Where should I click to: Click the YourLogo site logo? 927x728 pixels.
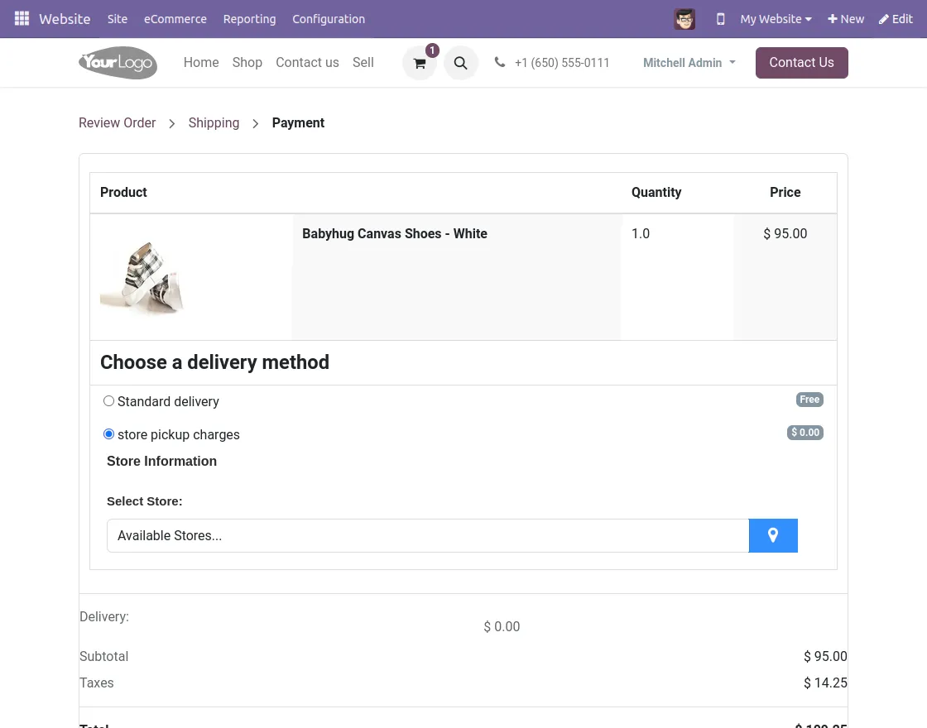pyautogui.click(x=118, y=63)
